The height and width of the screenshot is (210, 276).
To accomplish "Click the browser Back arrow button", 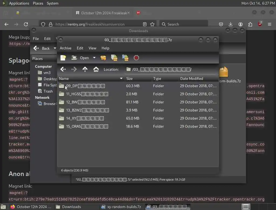I will point(6,24).
